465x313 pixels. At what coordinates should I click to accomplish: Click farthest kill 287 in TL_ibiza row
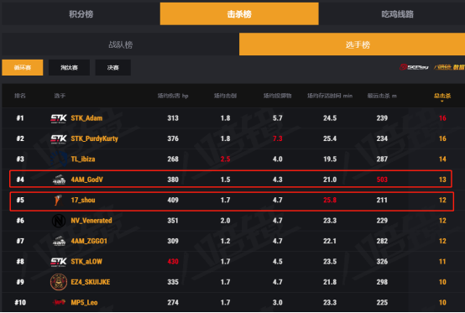pos(382,159)
